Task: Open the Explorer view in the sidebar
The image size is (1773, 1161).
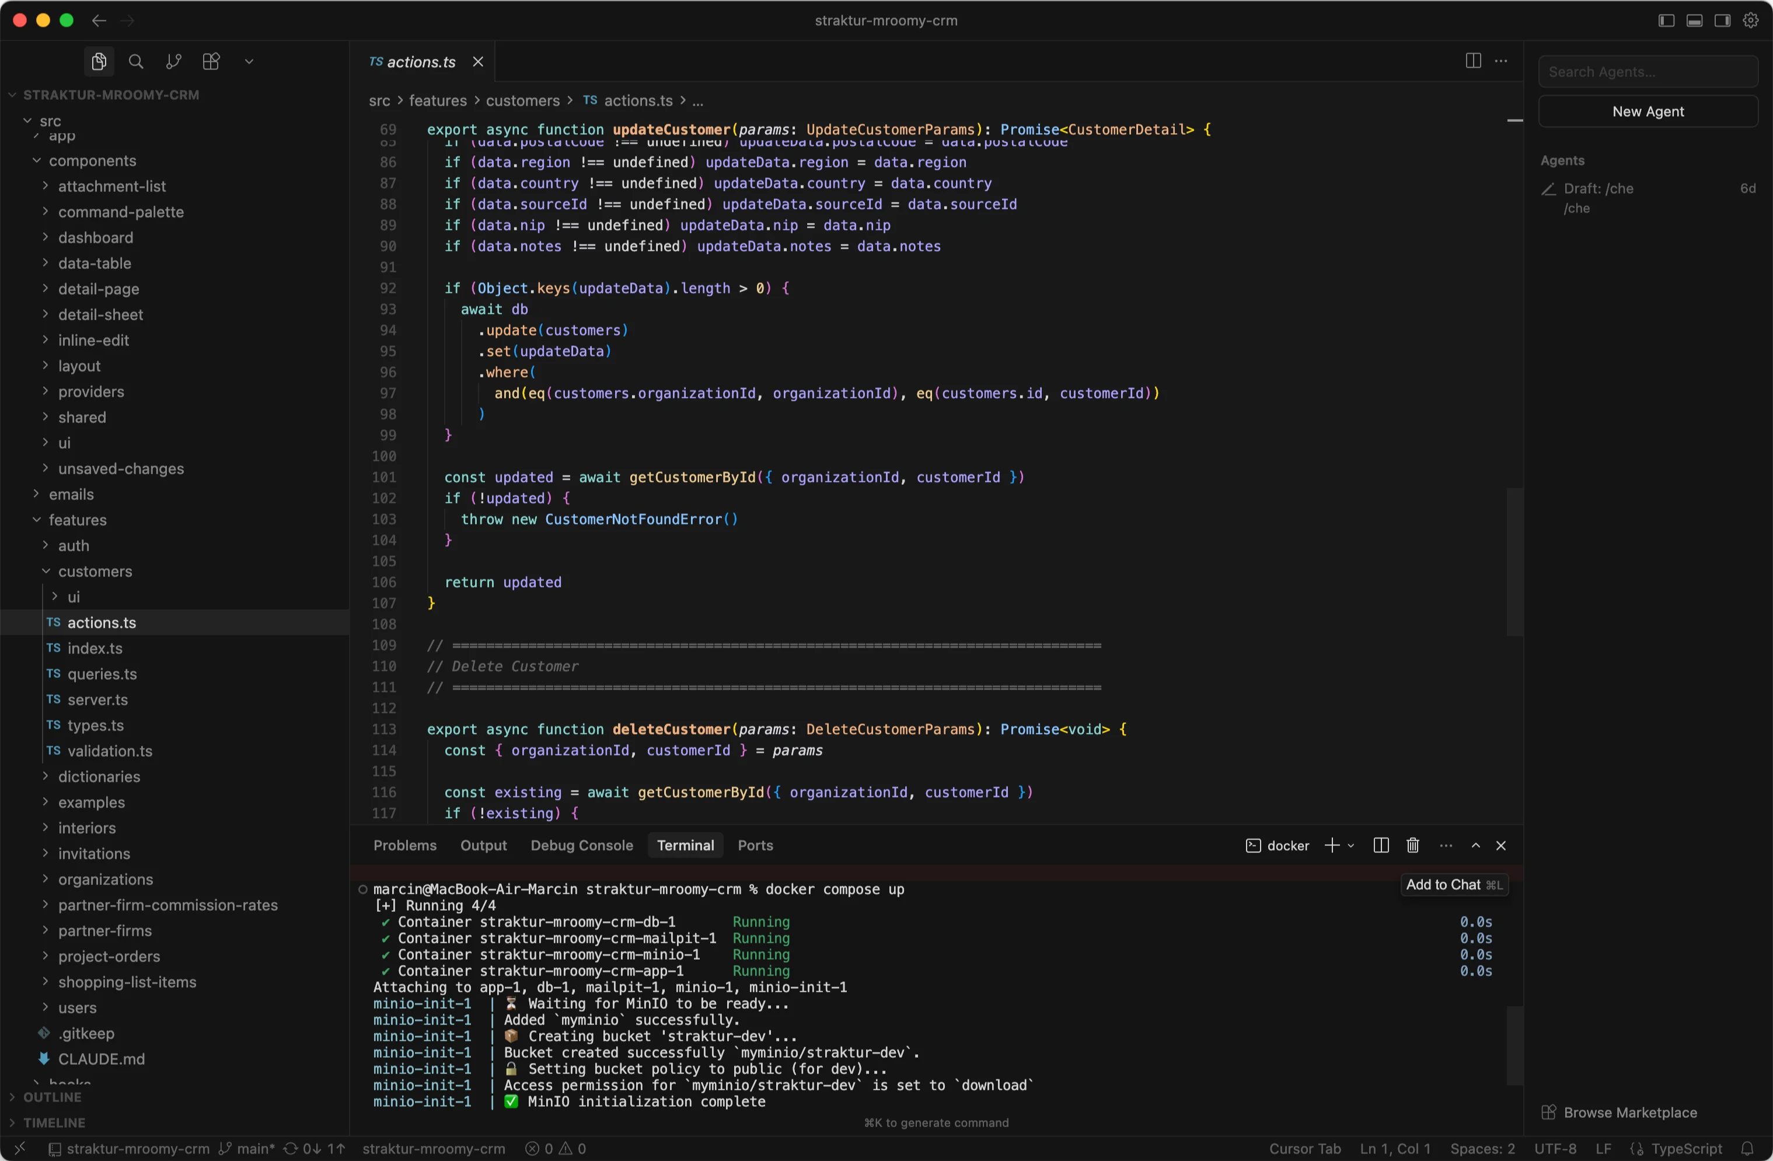Action: click(x=98, y=61)
